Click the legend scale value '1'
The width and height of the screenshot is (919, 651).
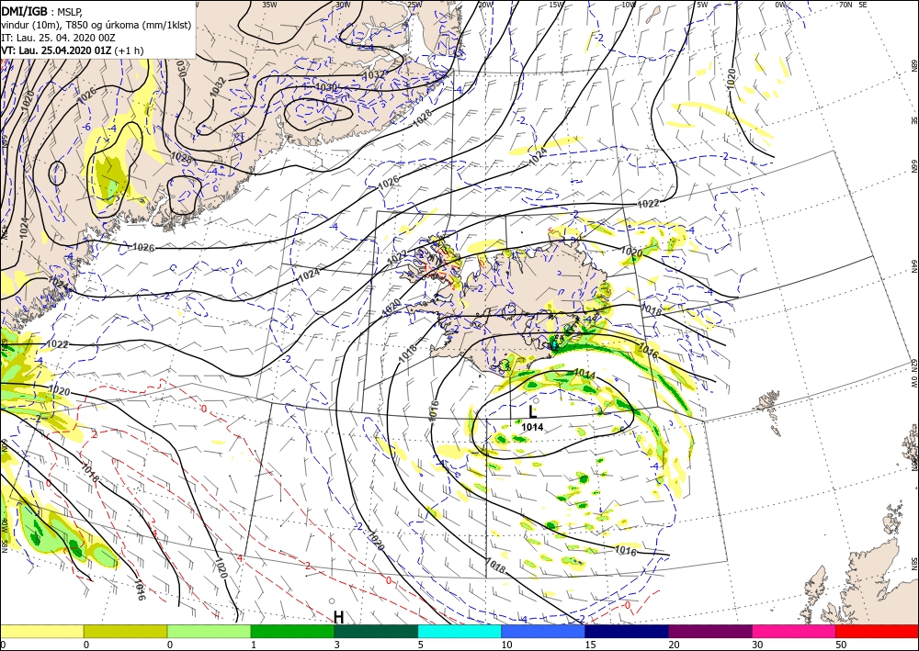pyautogui.click(x=253, y=645)
